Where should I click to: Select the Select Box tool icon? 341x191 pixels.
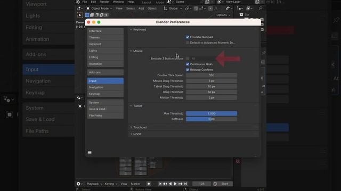click(x=79, y=15)
